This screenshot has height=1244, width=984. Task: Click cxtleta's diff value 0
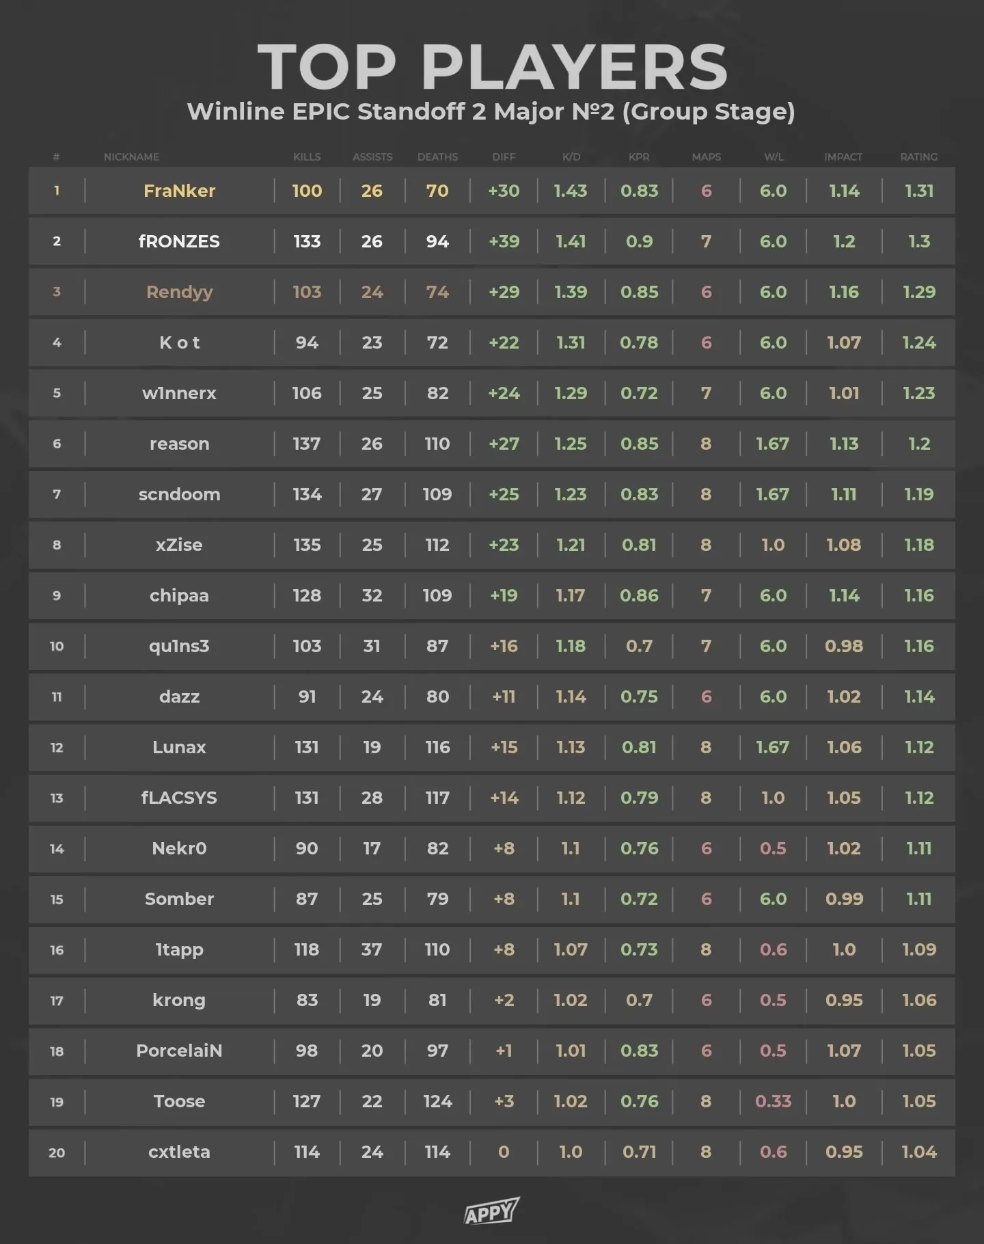coord(504,1152)
